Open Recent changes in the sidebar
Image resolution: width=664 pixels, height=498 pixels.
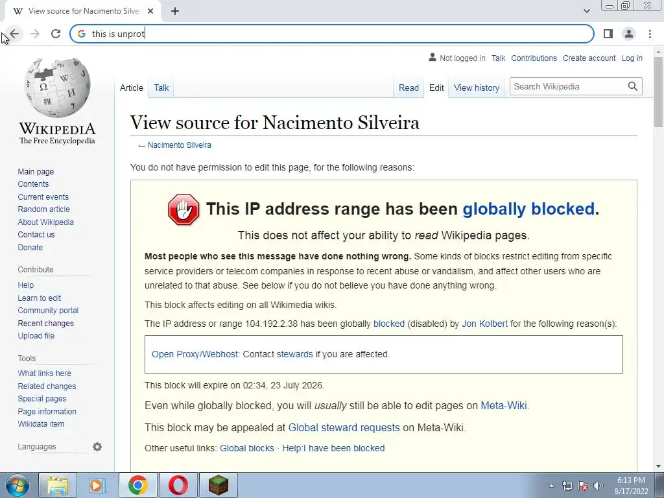pos(45,323)
